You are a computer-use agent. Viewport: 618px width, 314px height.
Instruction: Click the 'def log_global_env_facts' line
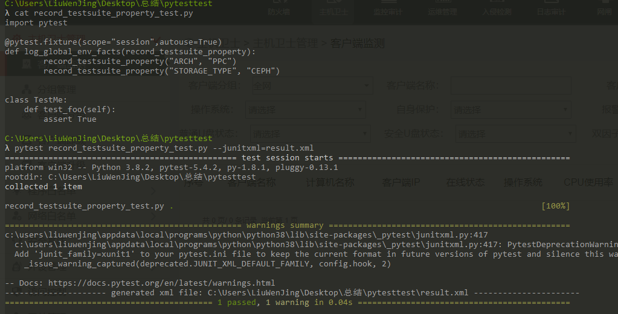click(x=130, y=51)
